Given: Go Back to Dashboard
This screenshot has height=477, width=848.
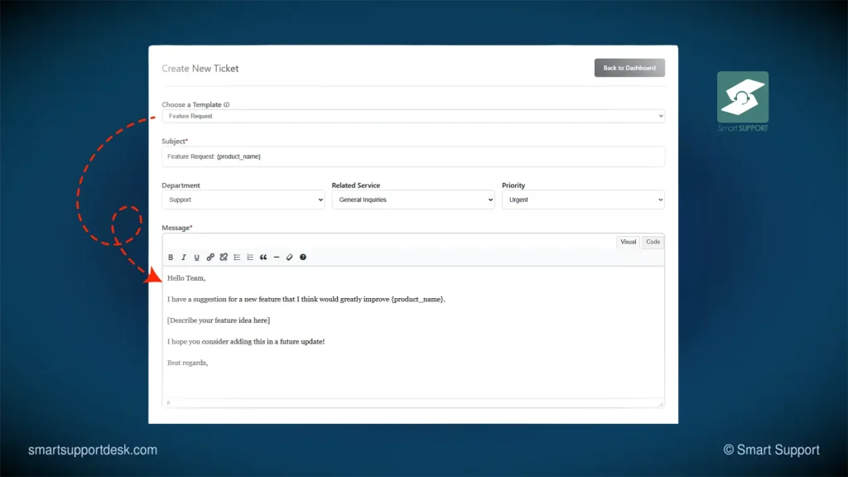Looking at the screenshot, I should [x=629, y=67].
